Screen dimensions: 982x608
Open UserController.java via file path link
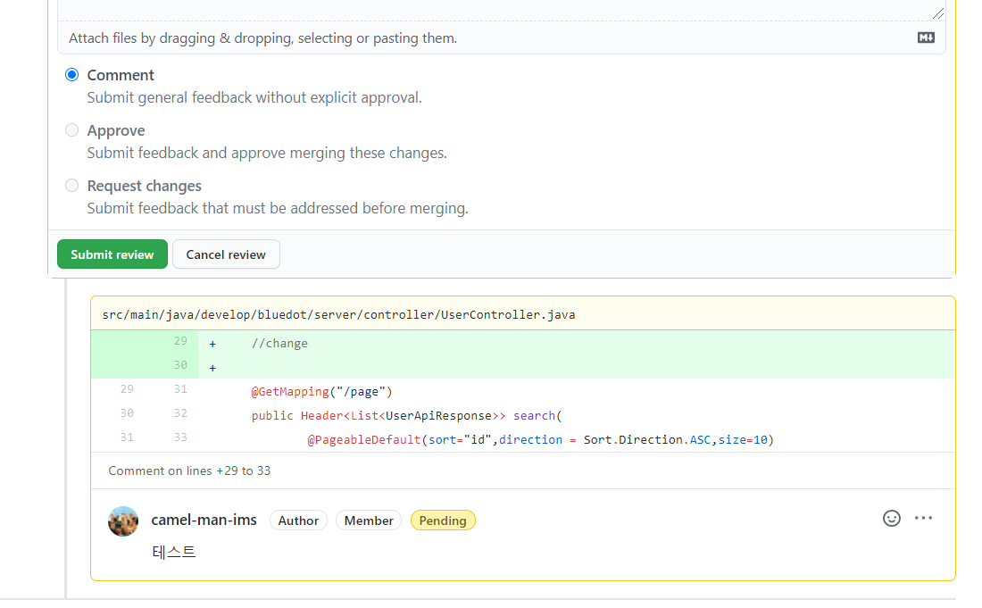(338, 314)
